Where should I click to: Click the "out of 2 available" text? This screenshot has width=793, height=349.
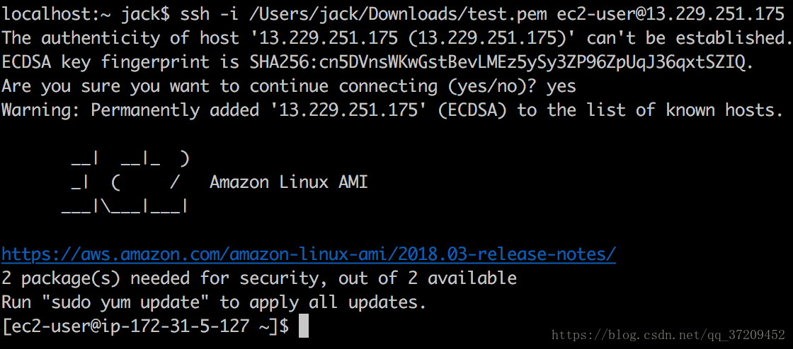point(428,278)
